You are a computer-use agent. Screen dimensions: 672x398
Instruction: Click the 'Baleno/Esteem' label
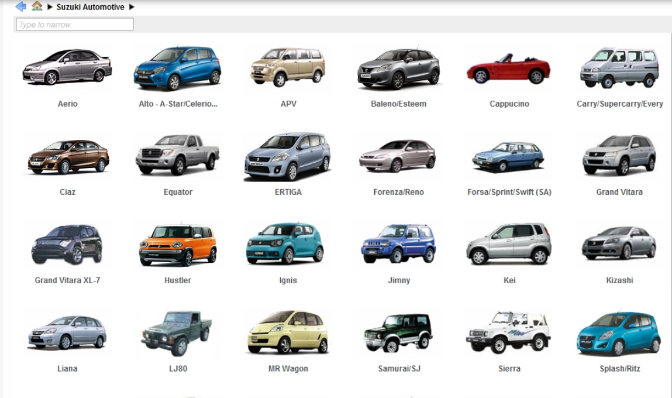point(398,104)
